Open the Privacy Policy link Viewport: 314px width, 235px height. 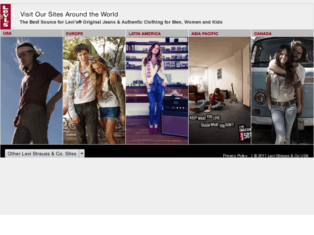tap(235, 156)
